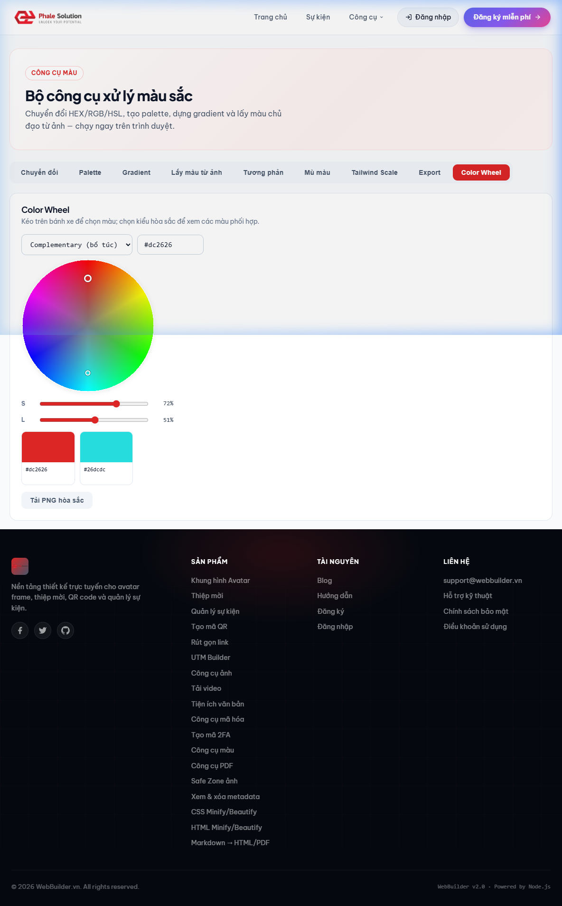
Task: Click support@webbuilder.vn email link
Action: (x=483, y=581)
